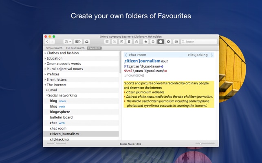Select the blog noun entry
The width and height of the screenshot is (262, 163).
(x=81, y=101)
